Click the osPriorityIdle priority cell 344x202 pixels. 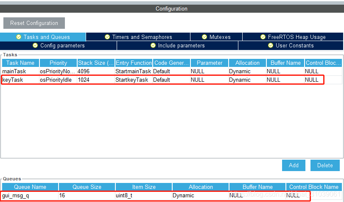(x=58, y=80)
